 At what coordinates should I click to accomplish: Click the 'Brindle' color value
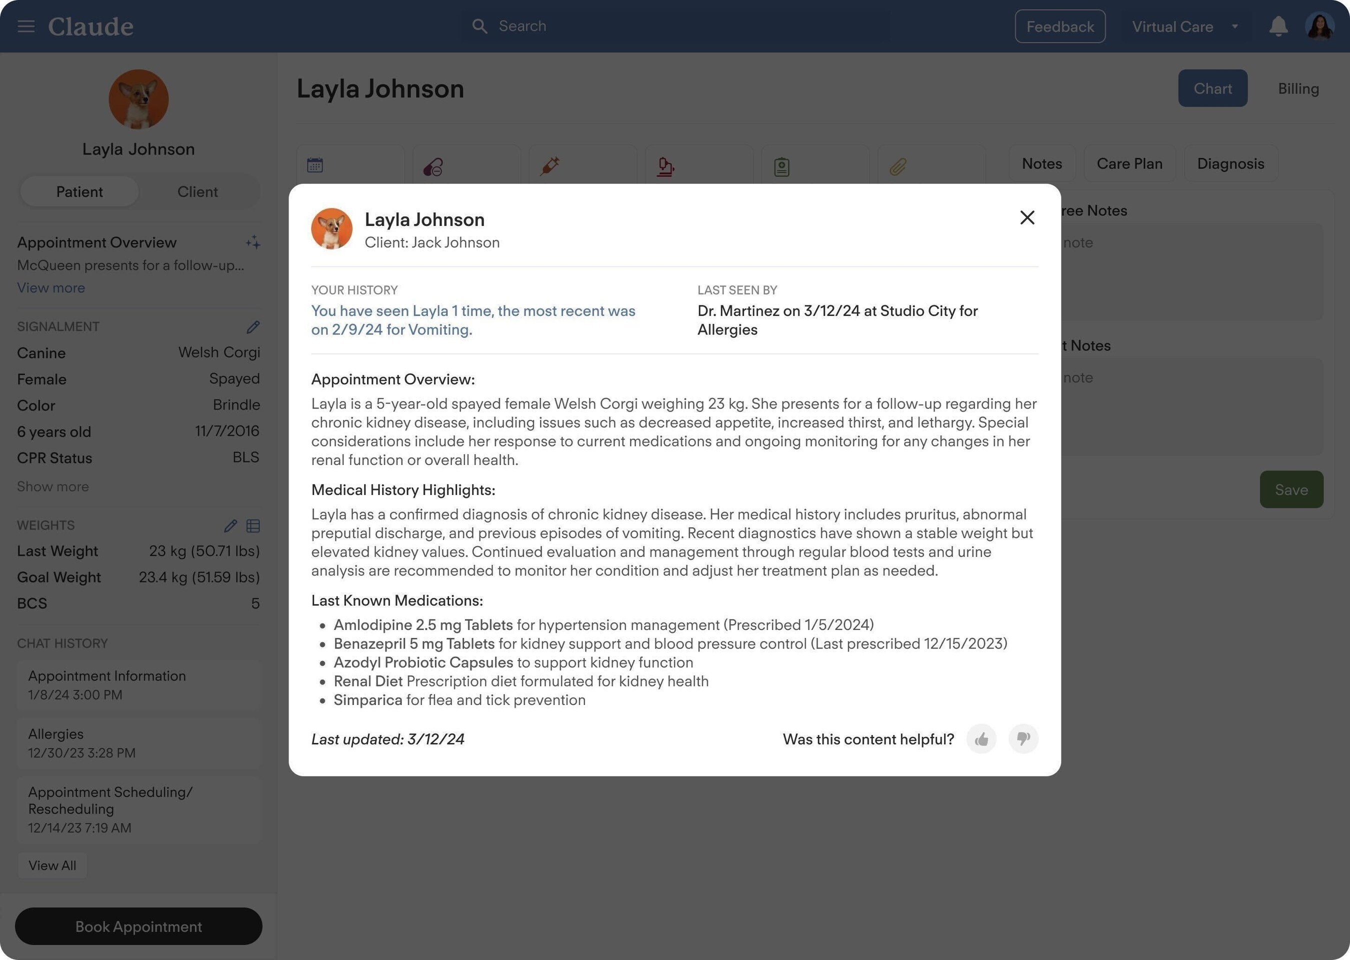236,405
